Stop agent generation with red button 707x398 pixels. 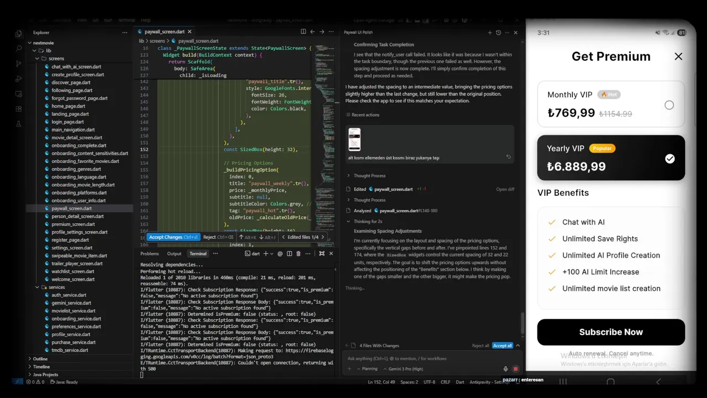(515, 369)
